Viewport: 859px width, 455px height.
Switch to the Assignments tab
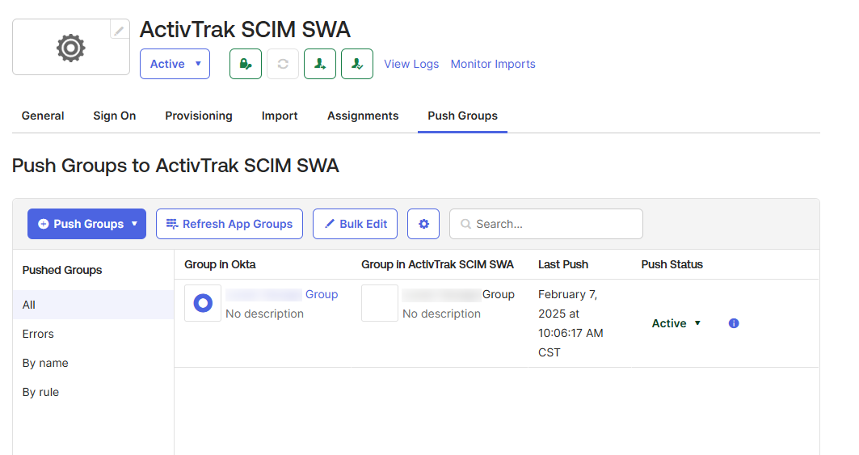363,116
